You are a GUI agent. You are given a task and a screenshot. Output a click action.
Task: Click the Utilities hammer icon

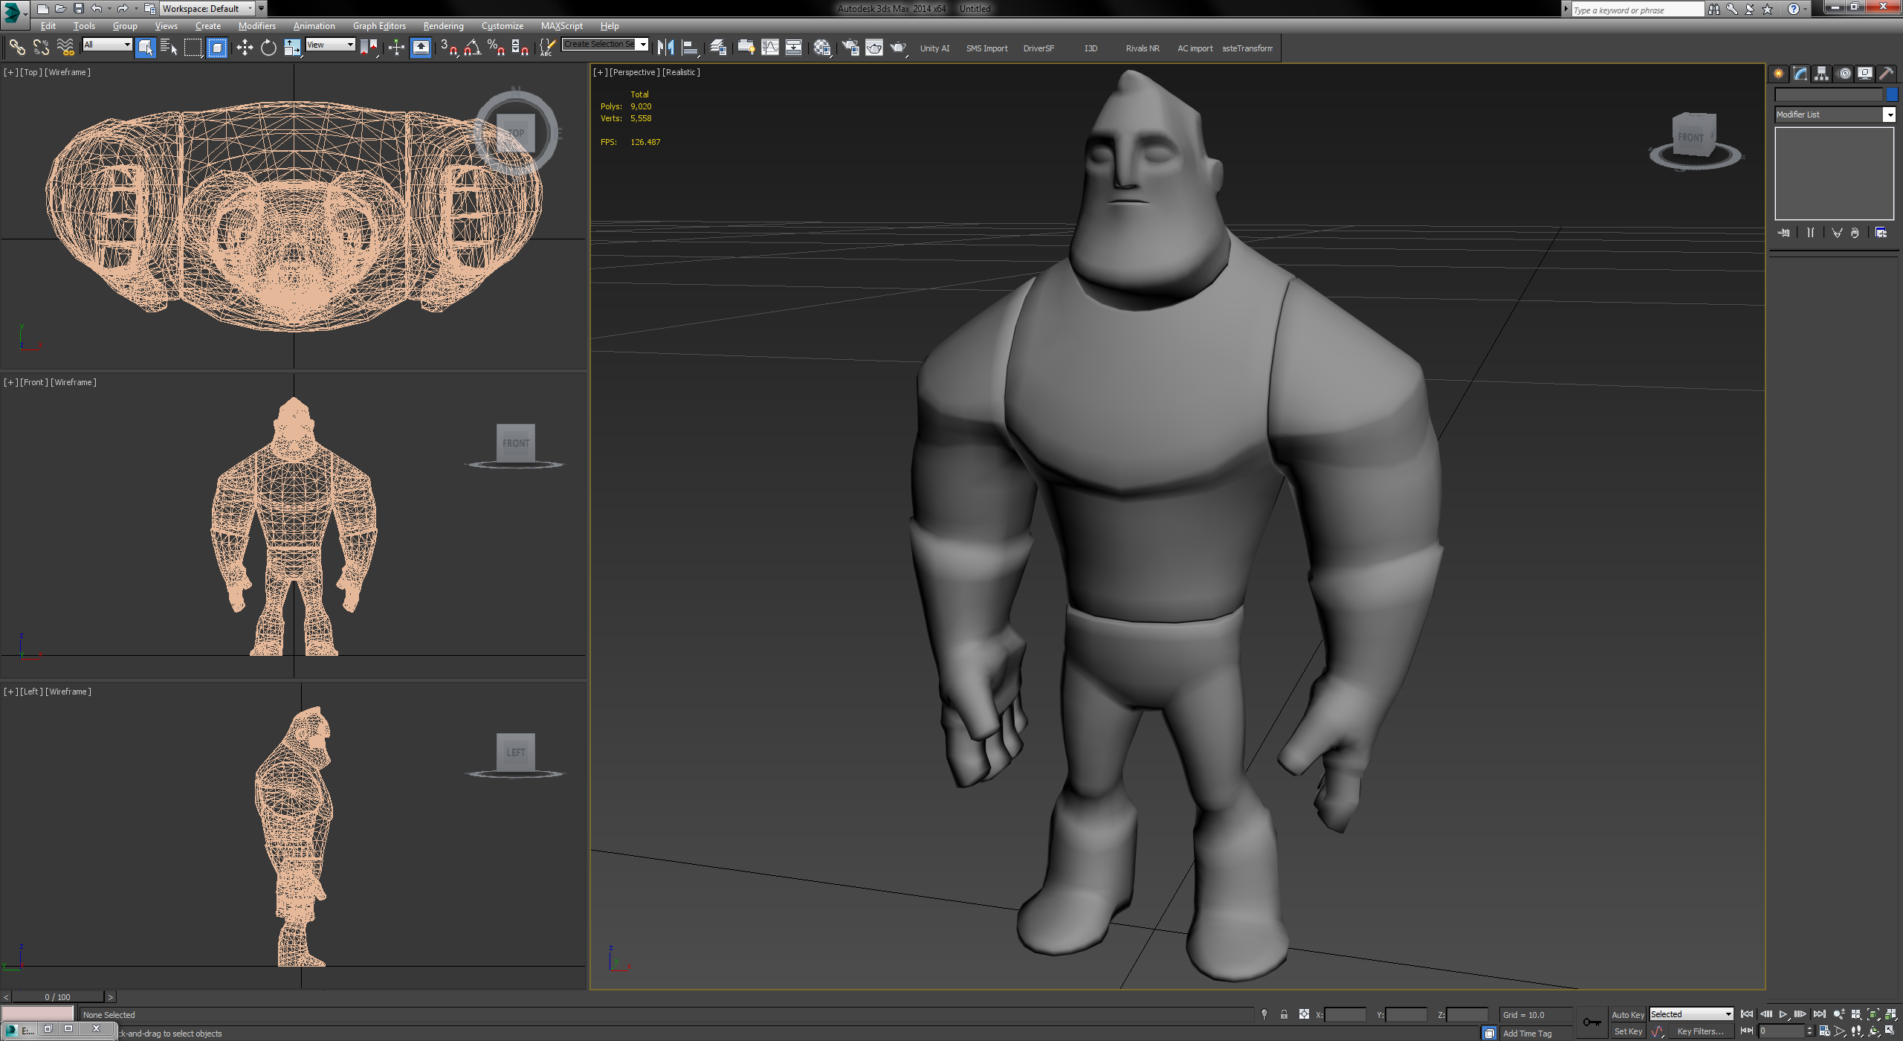coord(1888,73)
